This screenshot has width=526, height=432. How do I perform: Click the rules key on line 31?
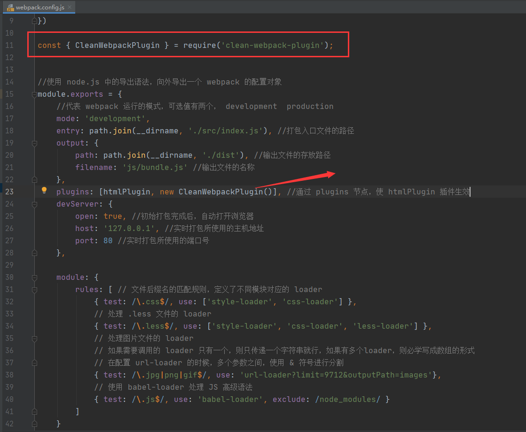[87, 289]
